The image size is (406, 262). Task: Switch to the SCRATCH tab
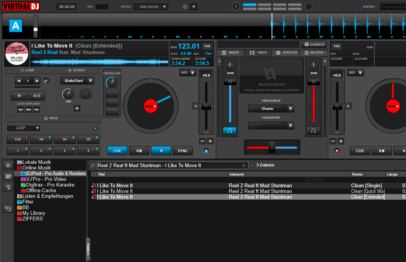click(x=286, y=52)
